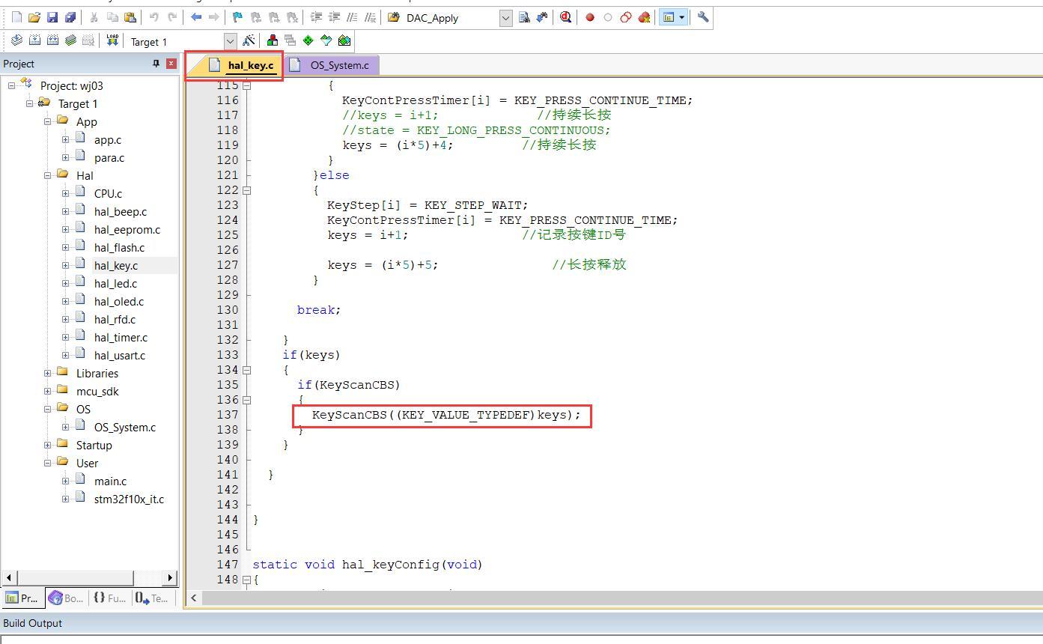1043x644 pixels.
Task: Navigate backwards with the blue arrow
Action: (x=196, y=17)
